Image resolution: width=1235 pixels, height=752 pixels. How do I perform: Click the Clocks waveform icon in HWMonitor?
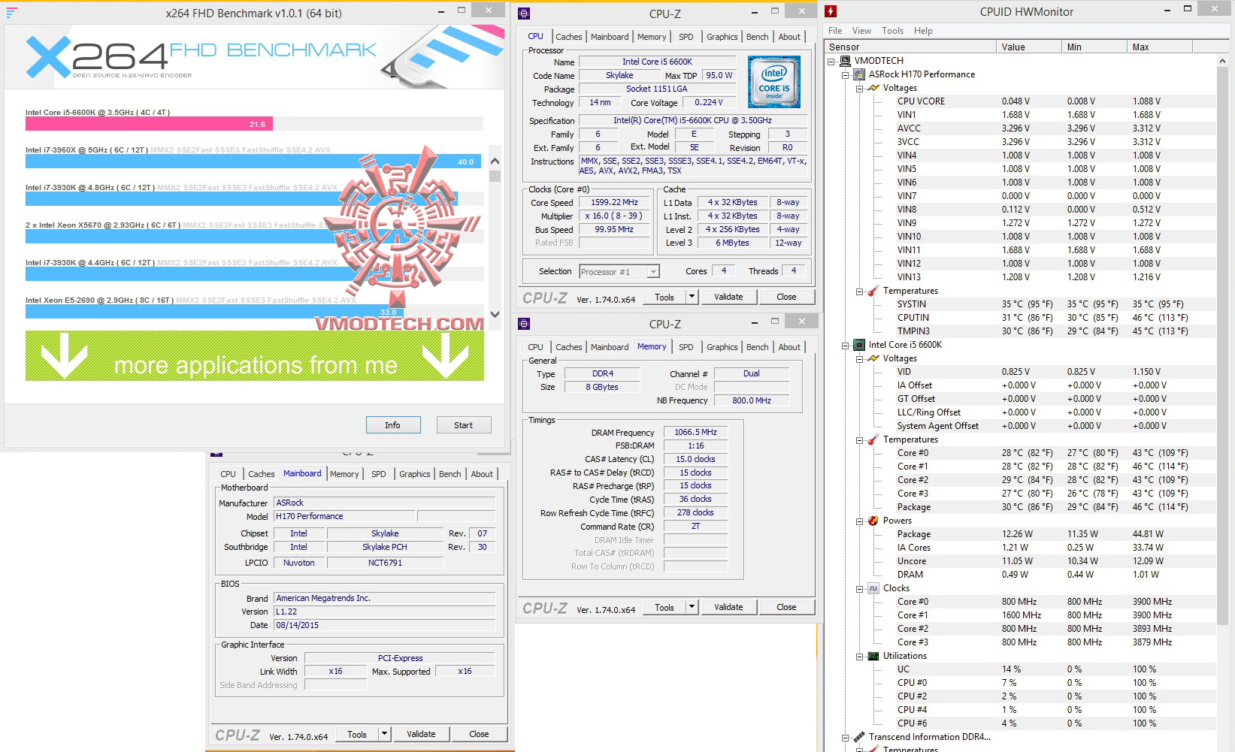873,588
